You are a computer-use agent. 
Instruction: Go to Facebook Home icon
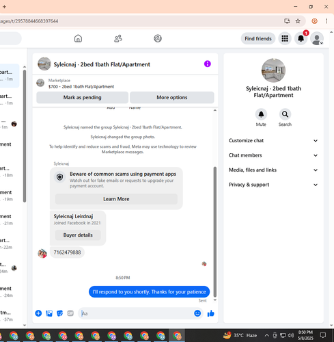coord(78,38)
